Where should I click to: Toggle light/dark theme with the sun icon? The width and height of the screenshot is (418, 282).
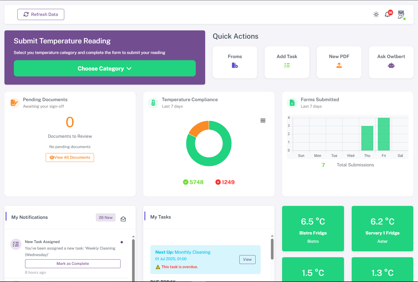pos(376,14)
